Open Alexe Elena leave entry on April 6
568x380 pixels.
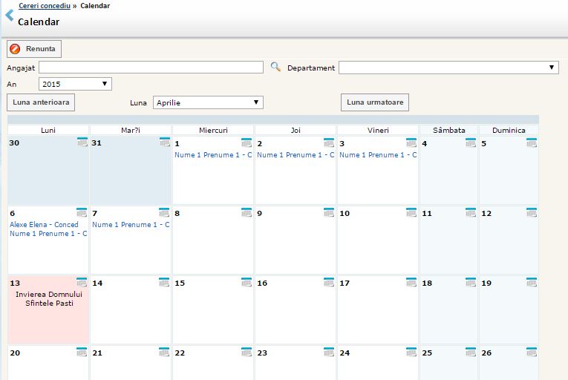(x=44, y=225)
